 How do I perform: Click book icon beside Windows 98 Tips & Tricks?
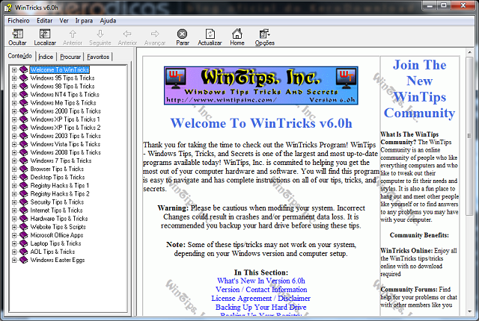coord(23,86)
